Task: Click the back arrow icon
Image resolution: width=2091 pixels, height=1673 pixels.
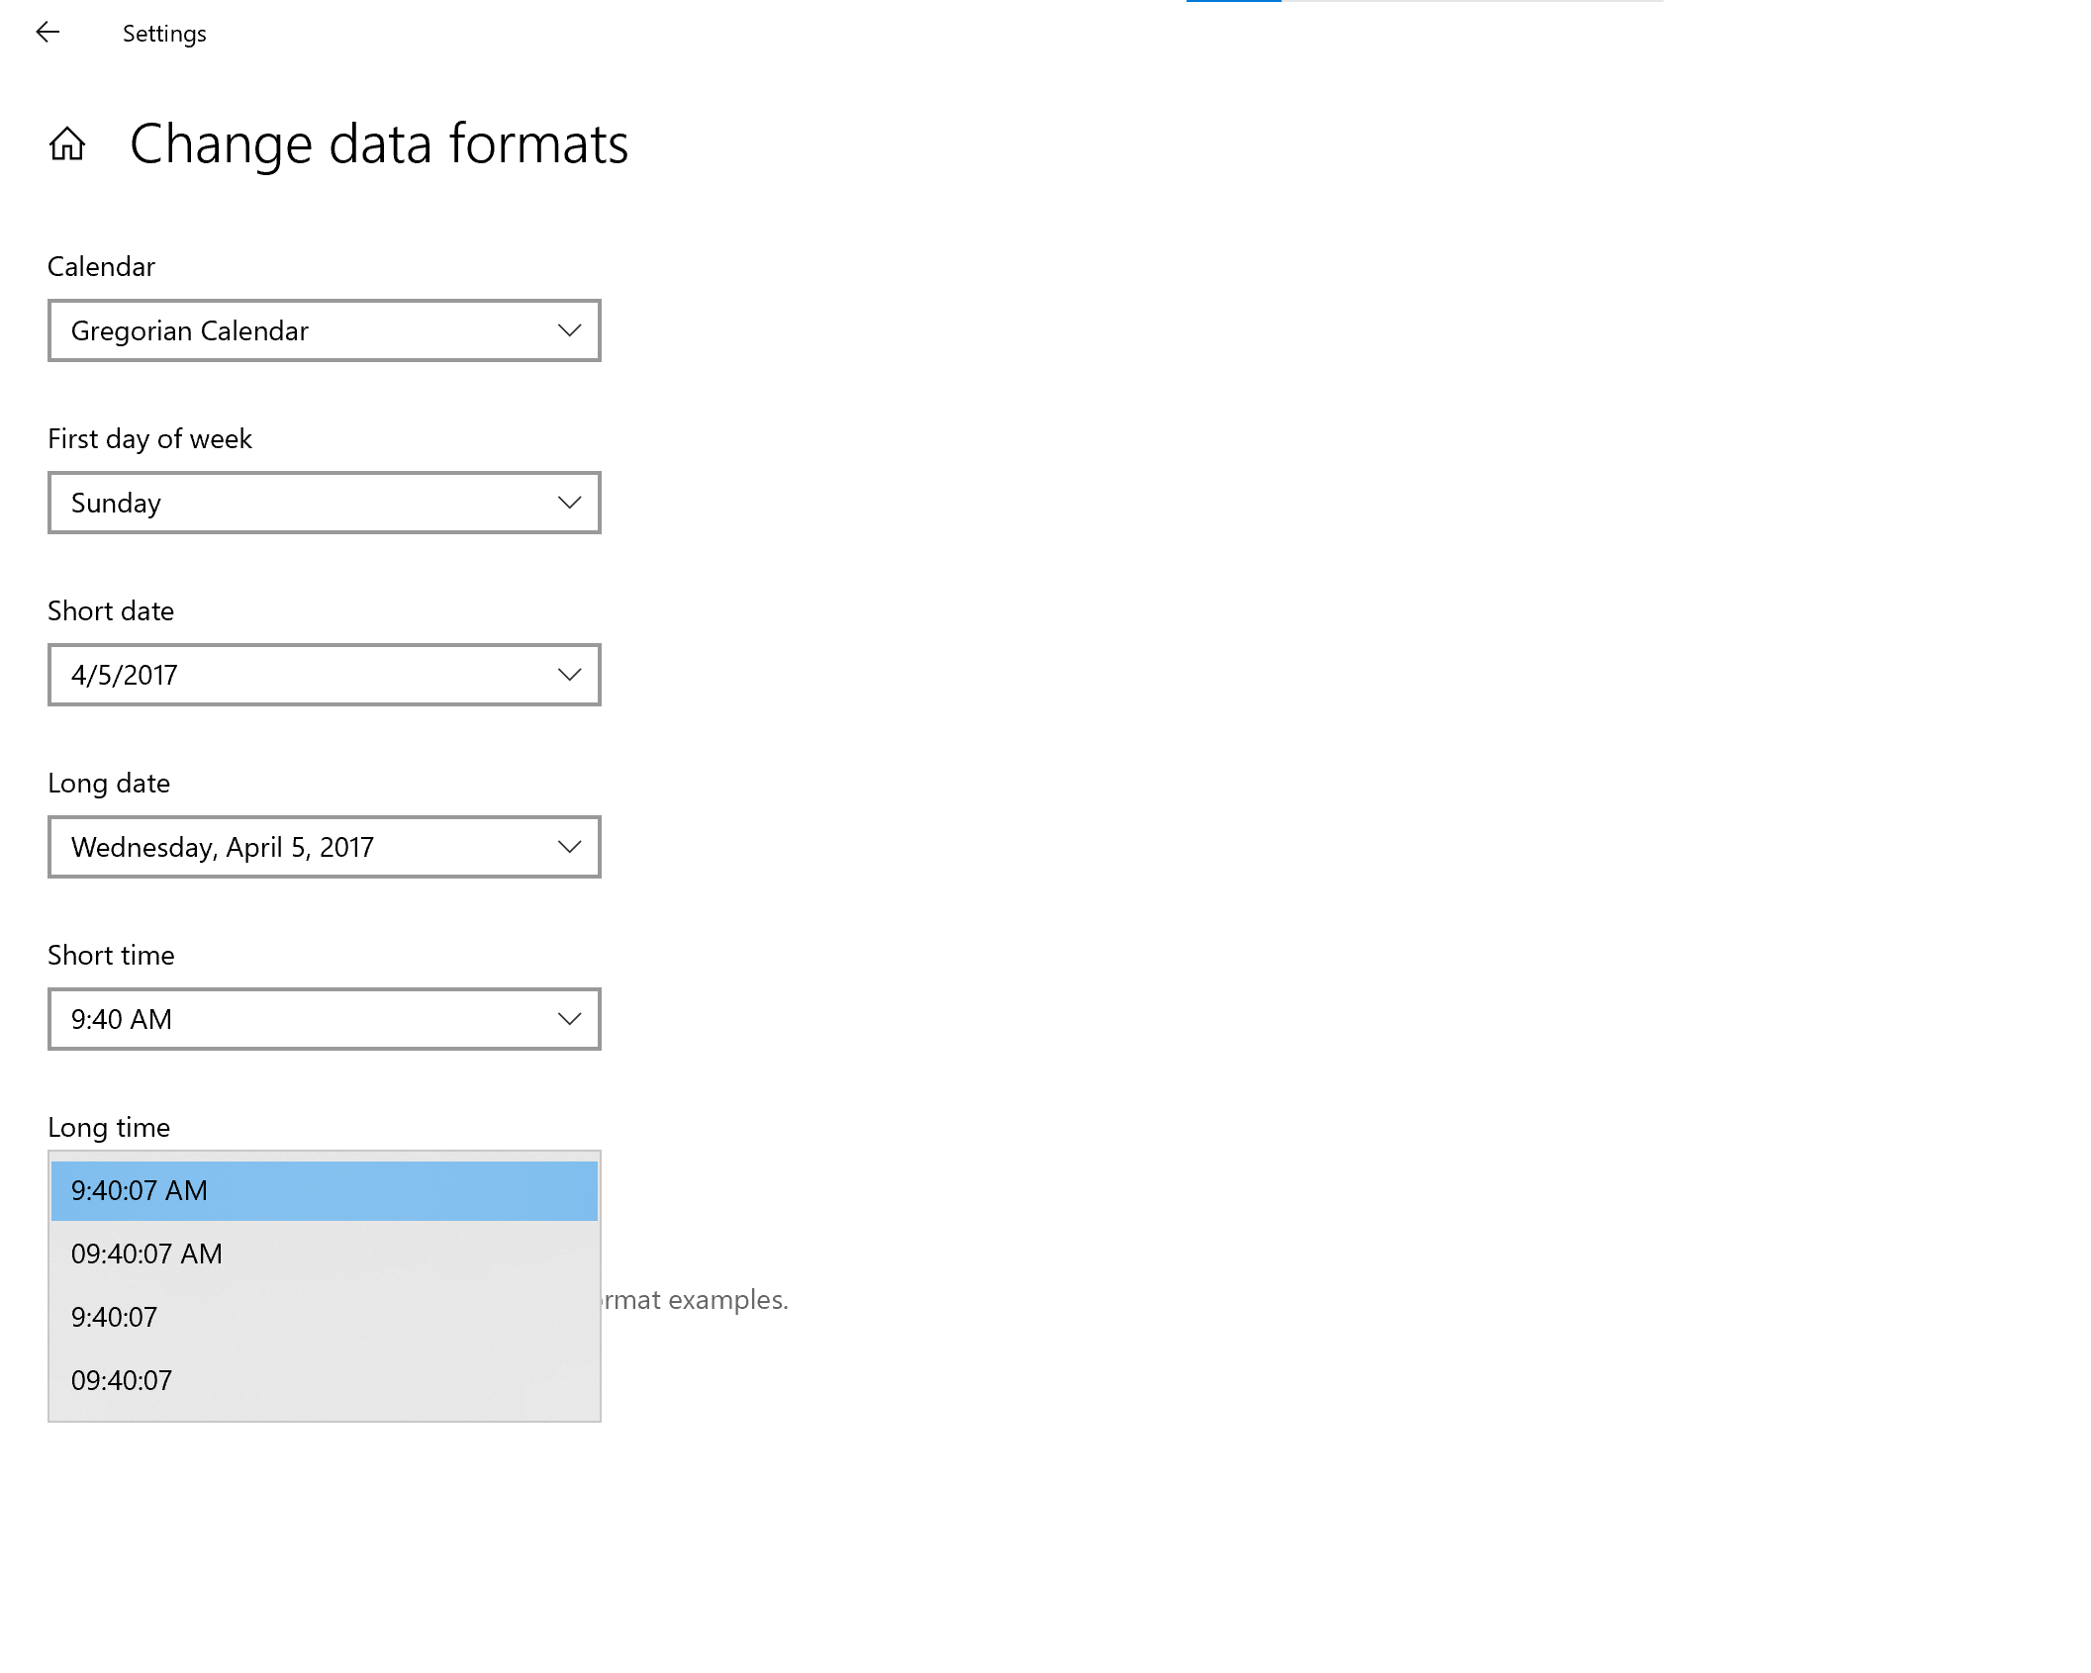Action: coord(48,33)
